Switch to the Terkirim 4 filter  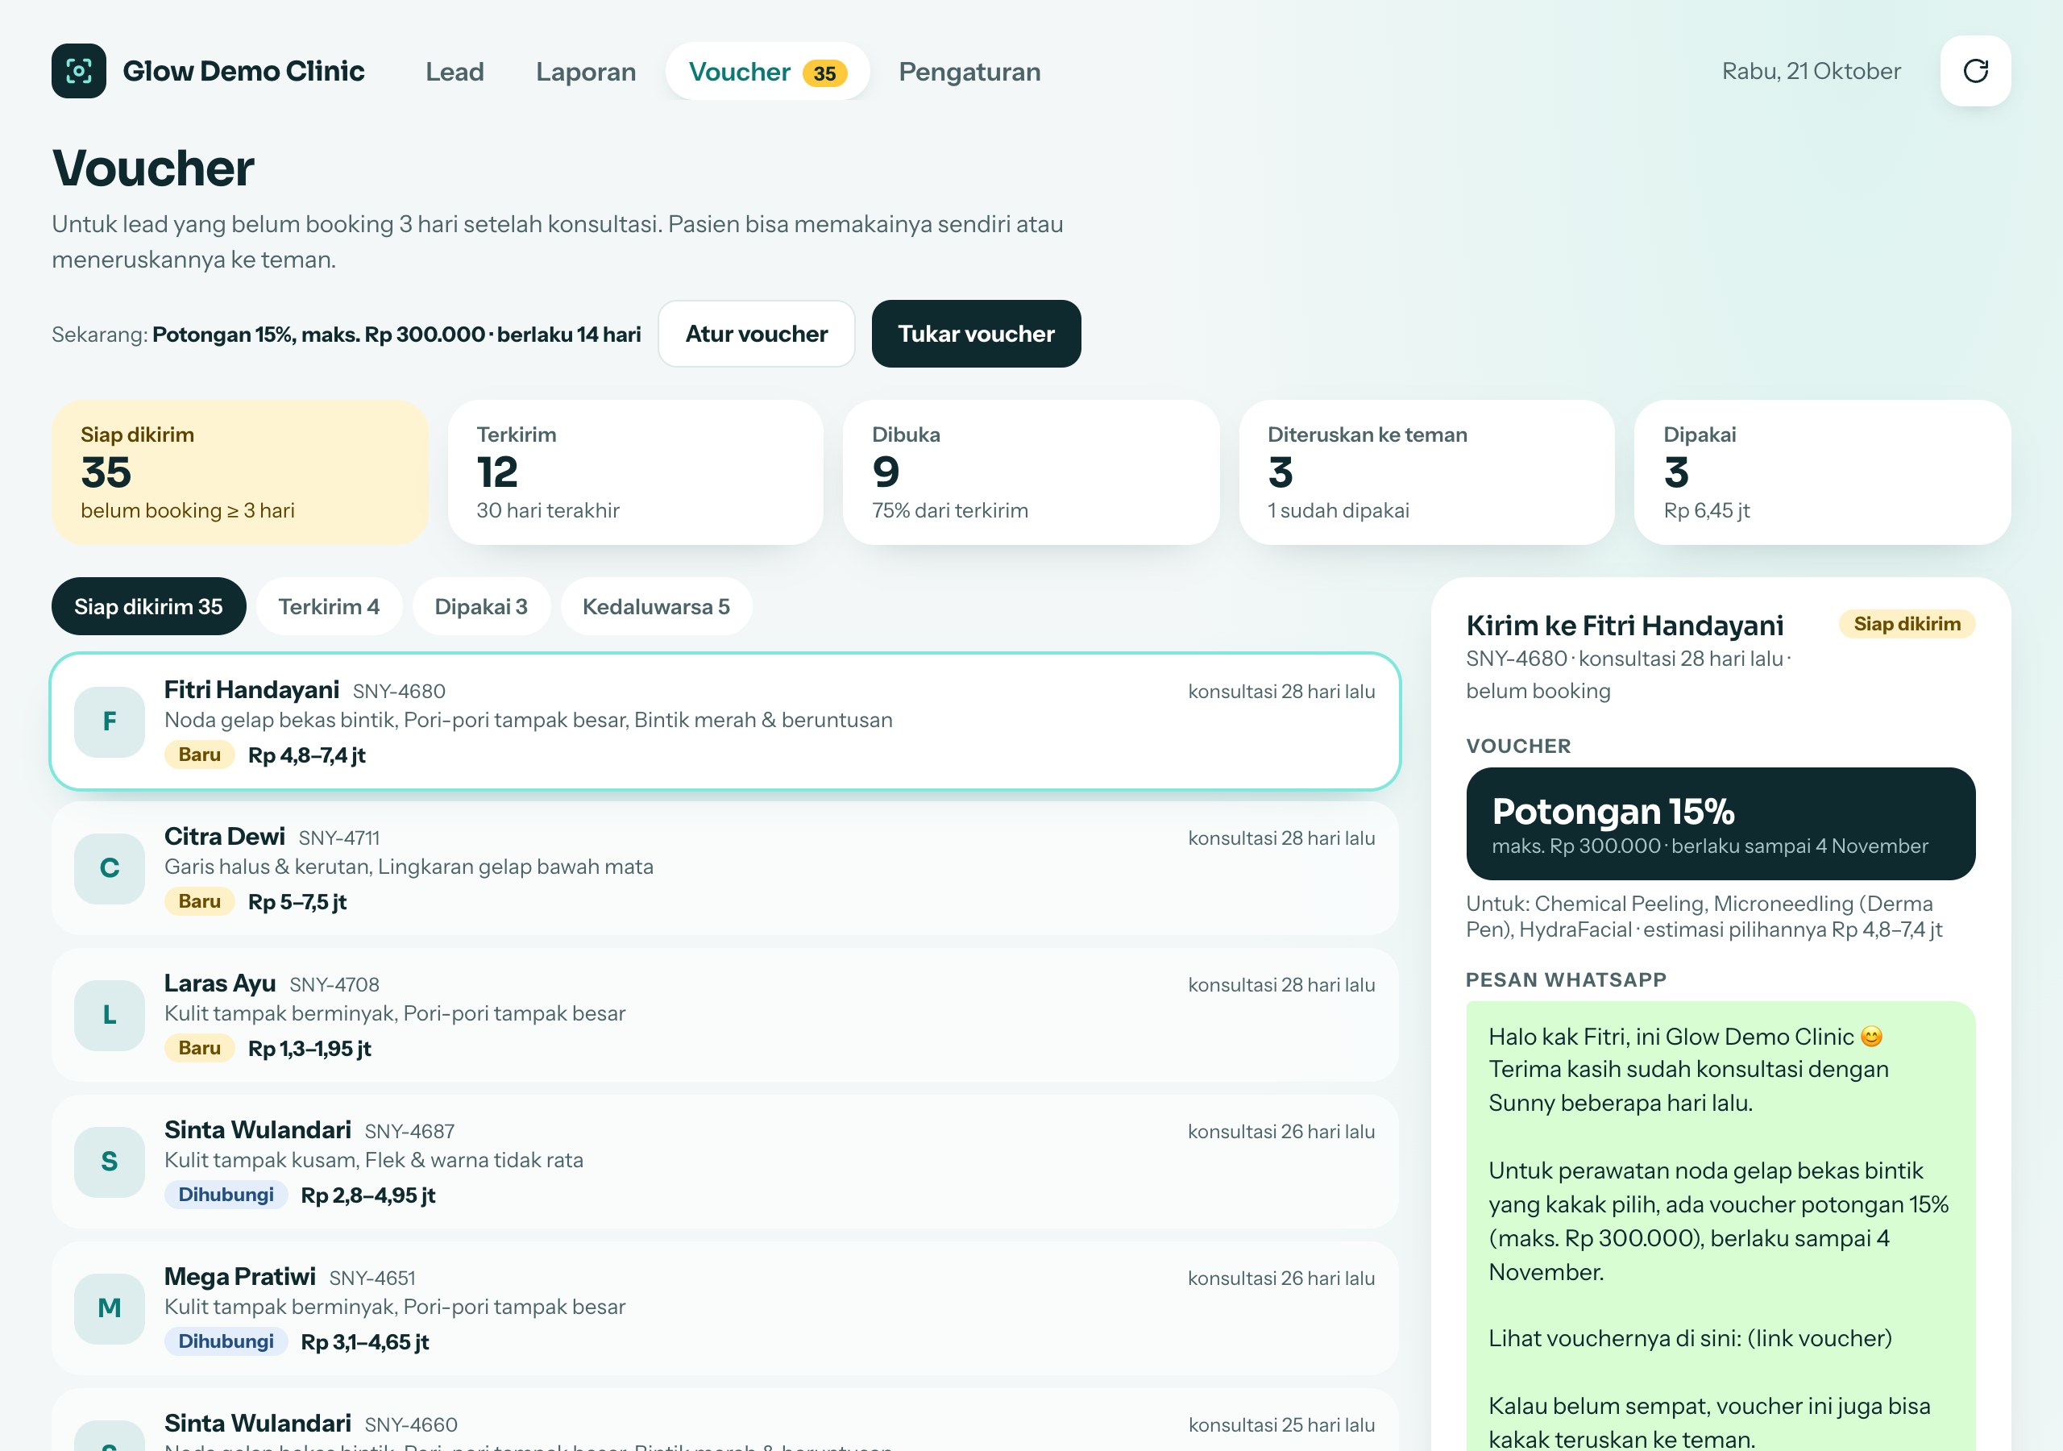pos(329,607)
